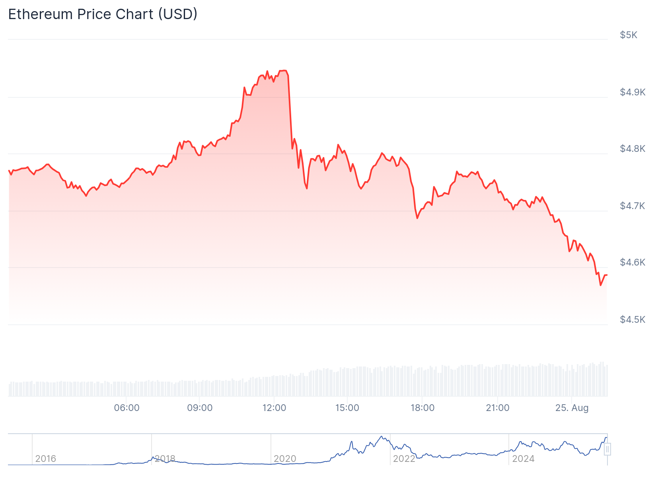Click the 09:00 time axis label

point(200,408)
